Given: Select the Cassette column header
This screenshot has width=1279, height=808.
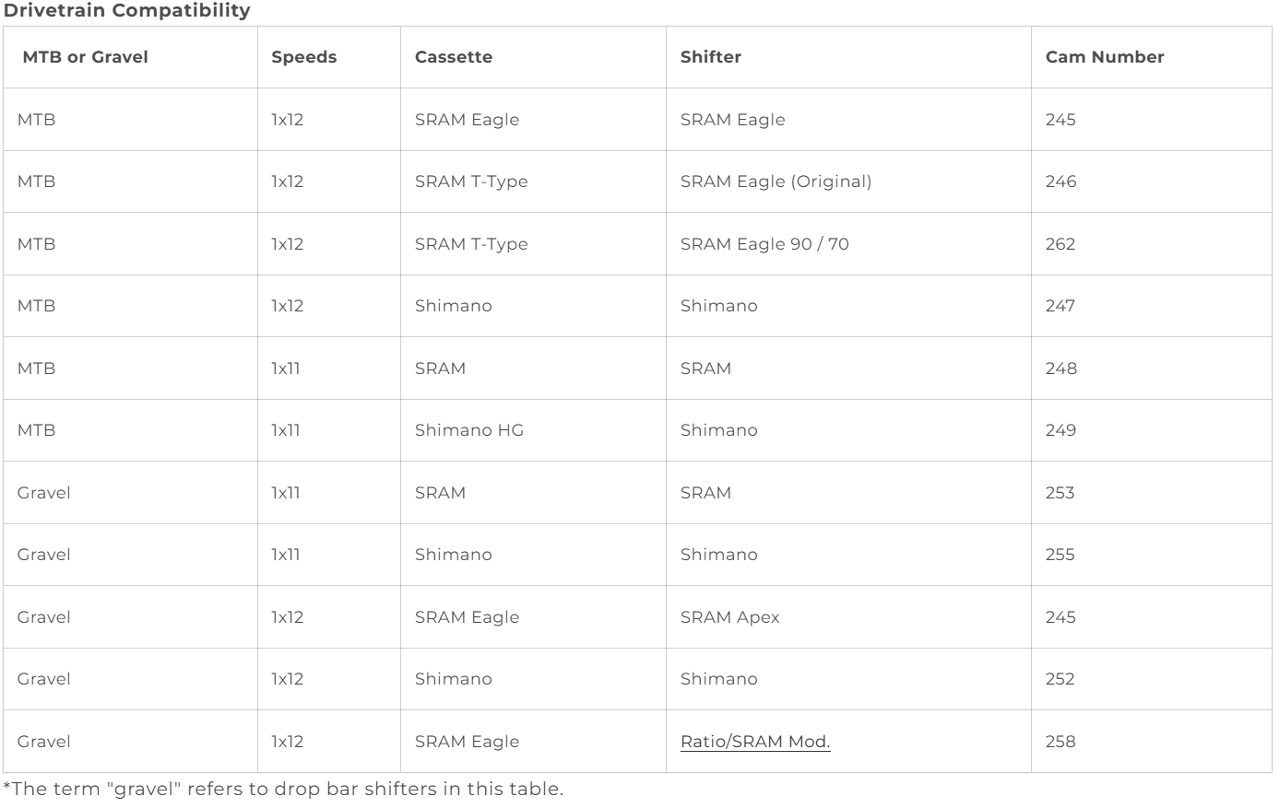Looking at the screenshot, I should 453,57.
